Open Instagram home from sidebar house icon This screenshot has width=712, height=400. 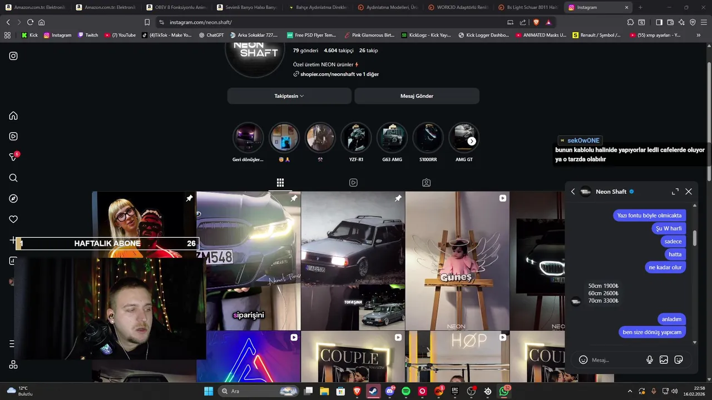click(13, 116)
